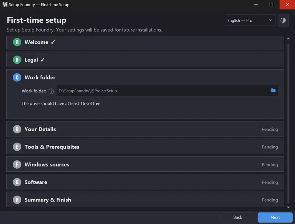Minimize the Setup Foundry window
The width and height of the screenshot is (295, 224).
(x=256, y=4)
